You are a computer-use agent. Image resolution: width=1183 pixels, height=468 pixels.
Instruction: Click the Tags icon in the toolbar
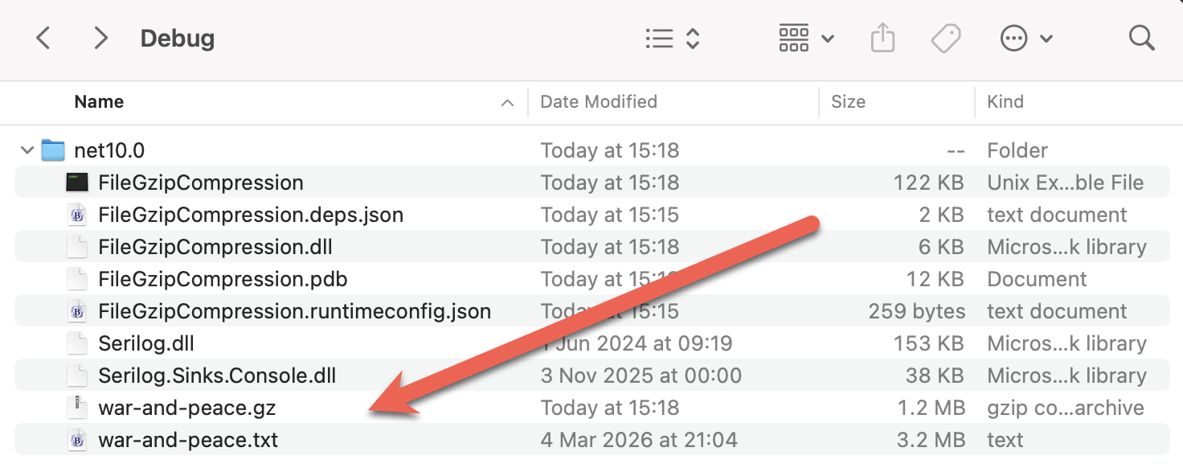tap(946, 37)
